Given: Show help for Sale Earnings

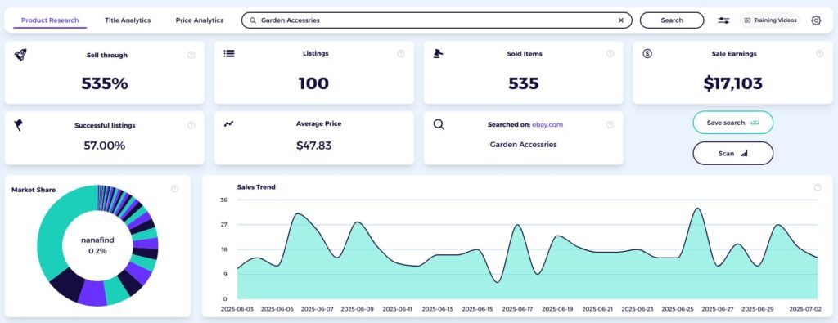Looking at the screenshot, I should [x=819, y=53].
